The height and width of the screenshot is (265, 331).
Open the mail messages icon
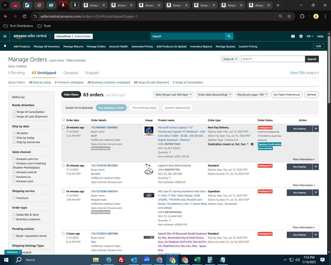coord(293,36)
